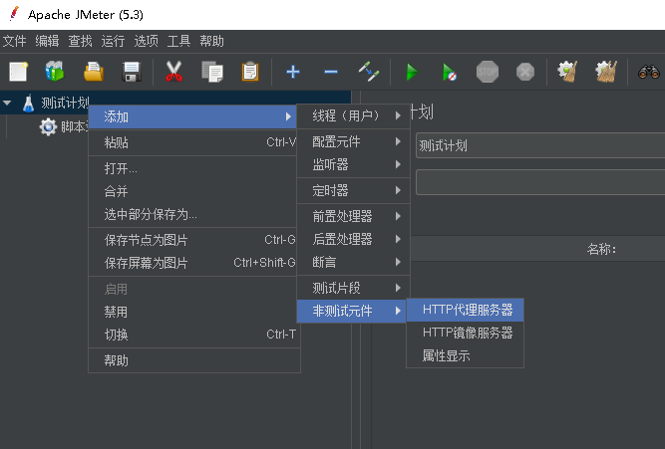Choose 保存屏幕为图片 entry
This screenshot has height=449, width=665.
(192, 263)
